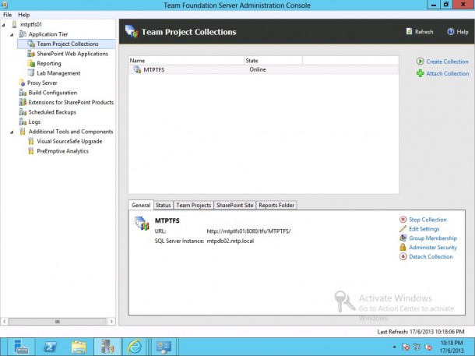Open SharePoint Web Applications node

pyautogui.click(x=72, y=54)
